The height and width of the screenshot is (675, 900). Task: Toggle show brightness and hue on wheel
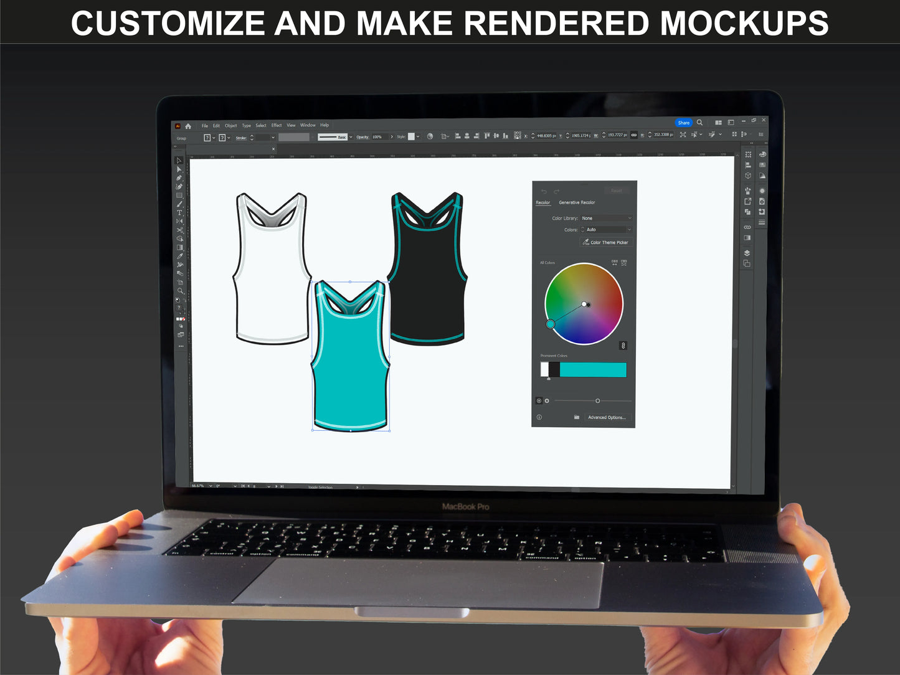(547, 401)
